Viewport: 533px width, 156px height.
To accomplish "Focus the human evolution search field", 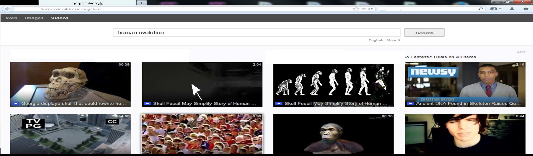I will (x=257, y=32).
